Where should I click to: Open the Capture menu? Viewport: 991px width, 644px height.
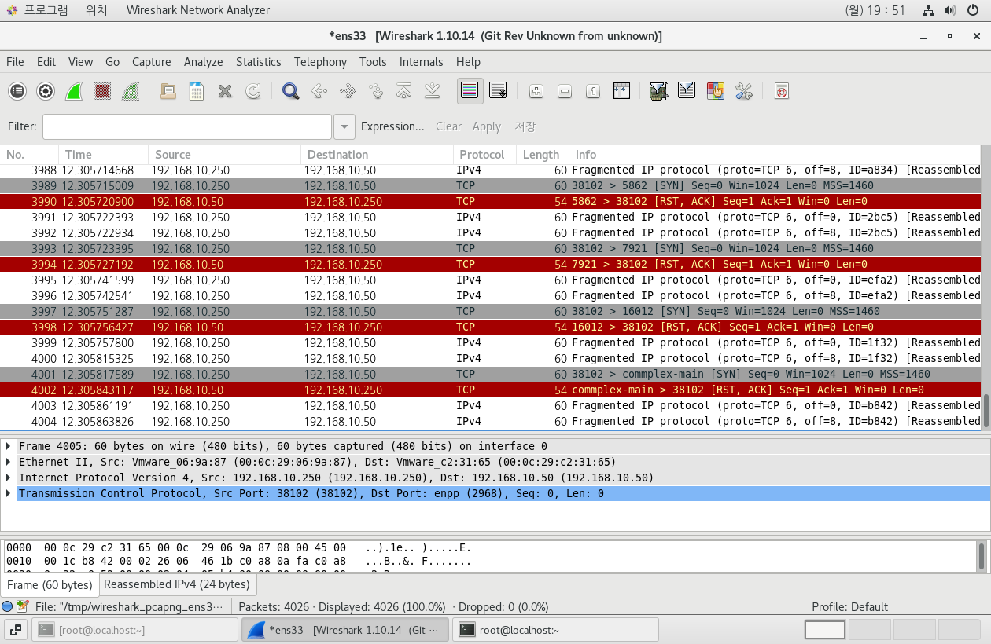pyautogui.click(x=151, y=61)
